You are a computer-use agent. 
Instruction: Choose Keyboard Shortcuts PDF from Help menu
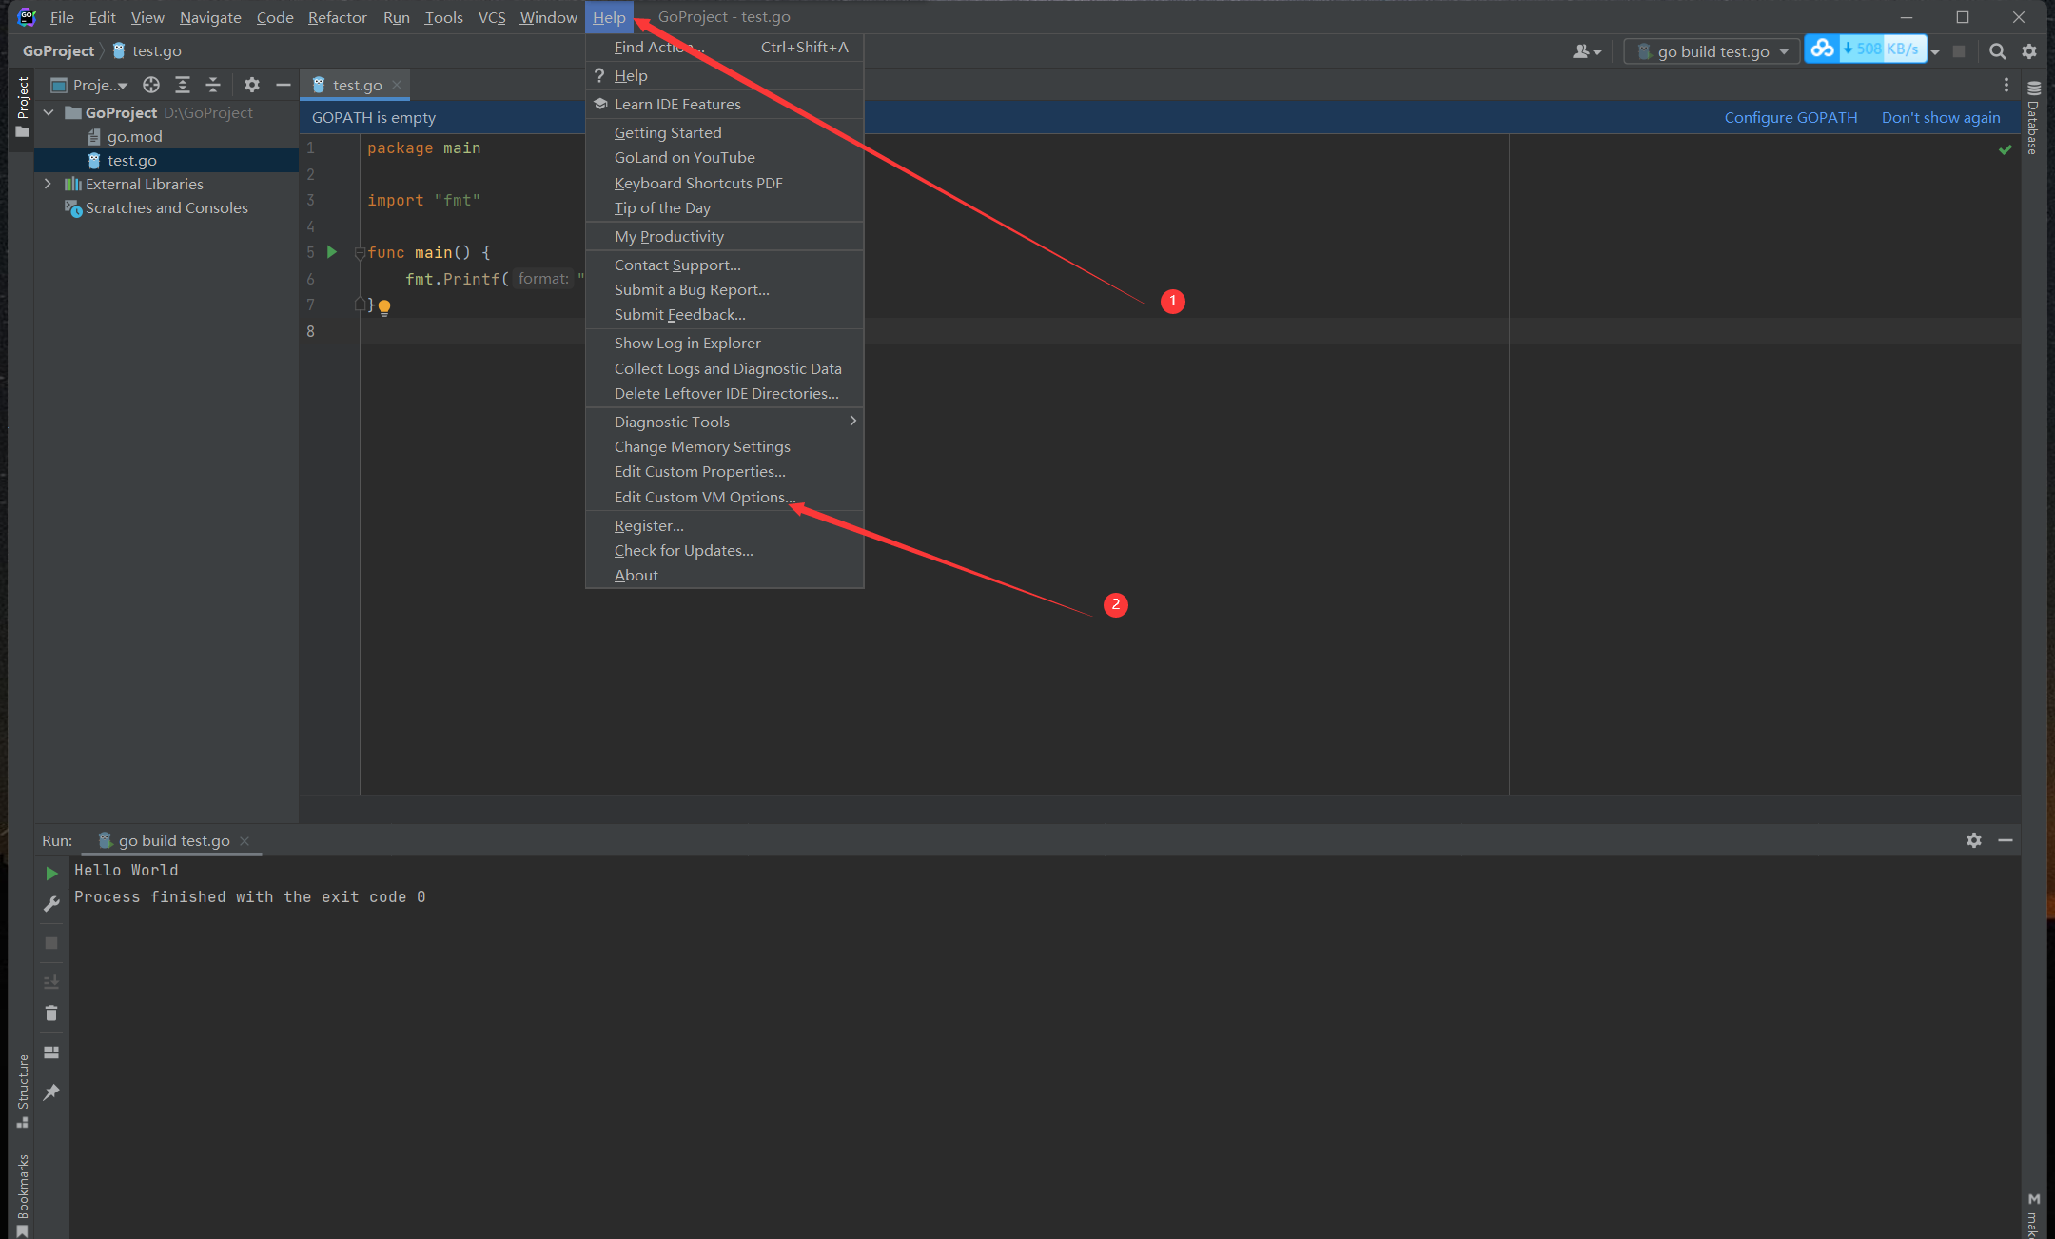click(724, 183)
